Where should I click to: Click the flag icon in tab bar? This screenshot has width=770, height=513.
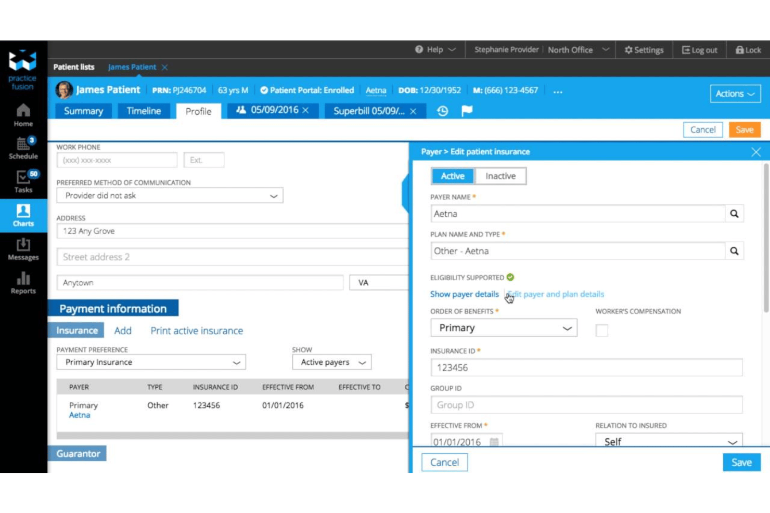467,111
